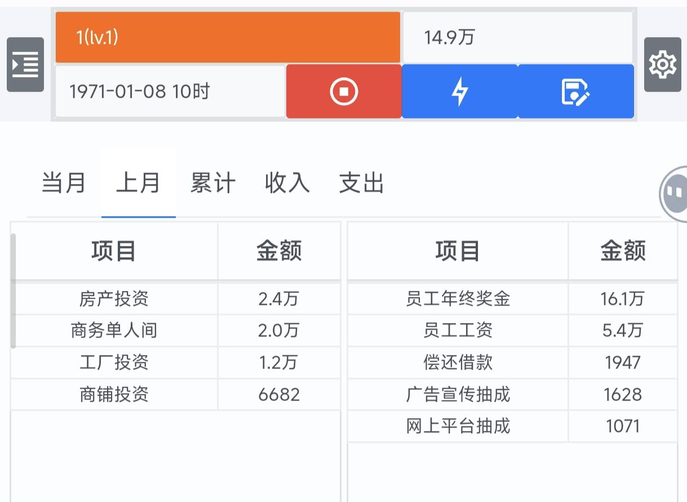The image size is (687, 502).
Task: Select the 员工年终奖金 expense row
Action: 458,299
